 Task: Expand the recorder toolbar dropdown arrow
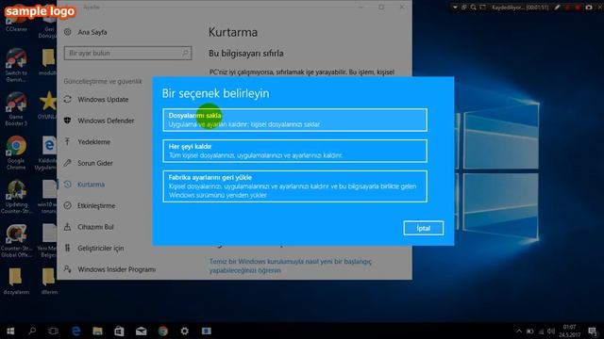(x=455, y=8)
